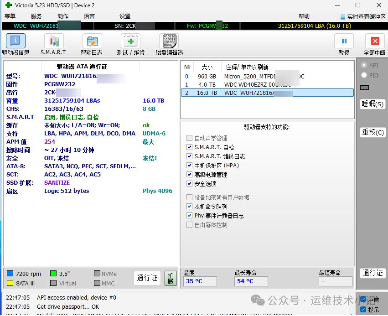The height and width of the screenshot is (316, 388).
Task: Open the 帮助 menu
Action: pos(304,16)
